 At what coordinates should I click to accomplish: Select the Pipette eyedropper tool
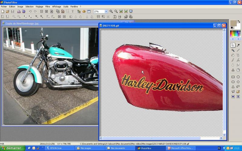pos(238,45)
